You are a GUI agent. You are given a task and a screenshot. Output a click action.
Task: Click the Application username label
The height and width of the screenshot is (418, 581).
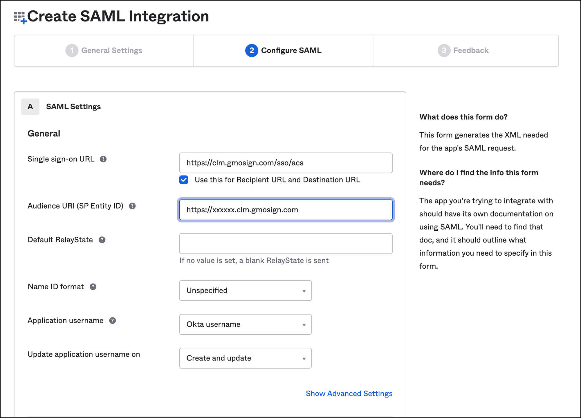click(66, 320)
